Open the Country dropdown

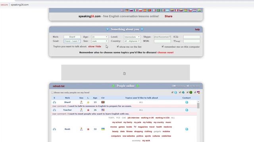click(132, 41)
